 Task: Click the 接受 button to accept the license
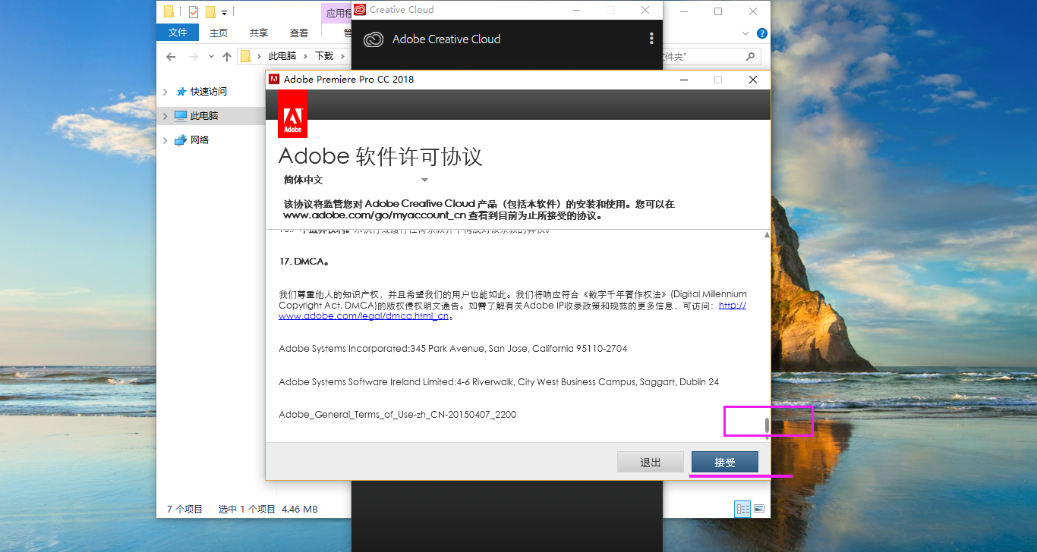pos(725,462)
